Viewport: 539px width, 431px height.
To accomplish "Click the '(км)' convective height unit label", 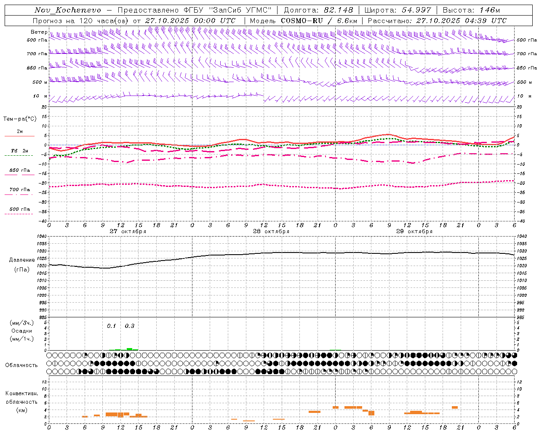I will pos(21,410).
